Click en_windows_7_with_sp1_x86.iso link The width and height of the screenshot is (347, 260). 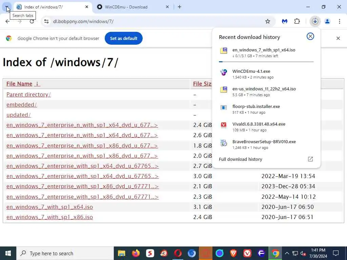coord(49,217)
